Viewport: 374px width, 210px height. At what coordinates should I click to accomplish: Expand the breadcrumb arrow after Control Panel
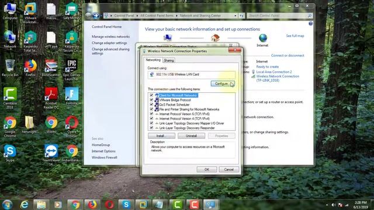click(x=137, y=16)
